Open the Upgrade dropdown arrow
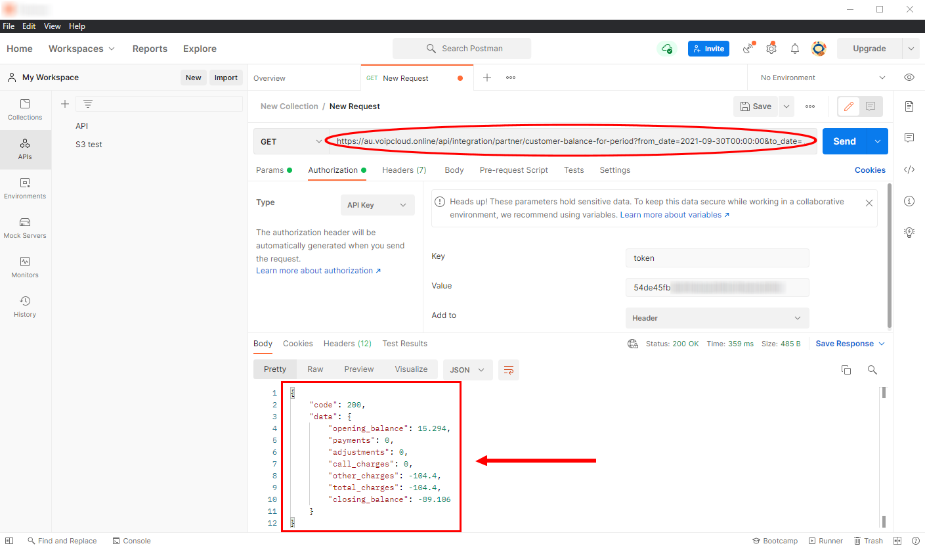Image resolution: width=925 pixels, height=548 pixels. tap(911, 49)
